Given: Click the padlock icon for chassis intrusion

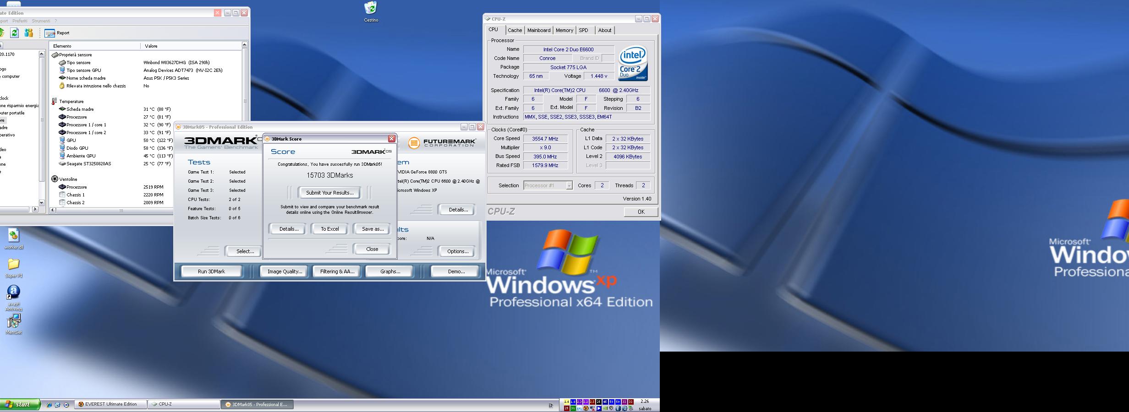Looking at the screenshot, I should click(x=62, y=86).
